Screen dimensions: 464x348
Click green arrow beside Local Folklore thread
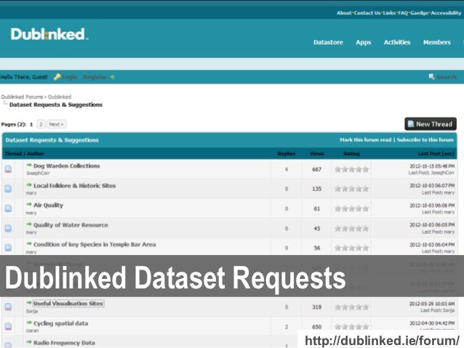click(x=28, y=185)
